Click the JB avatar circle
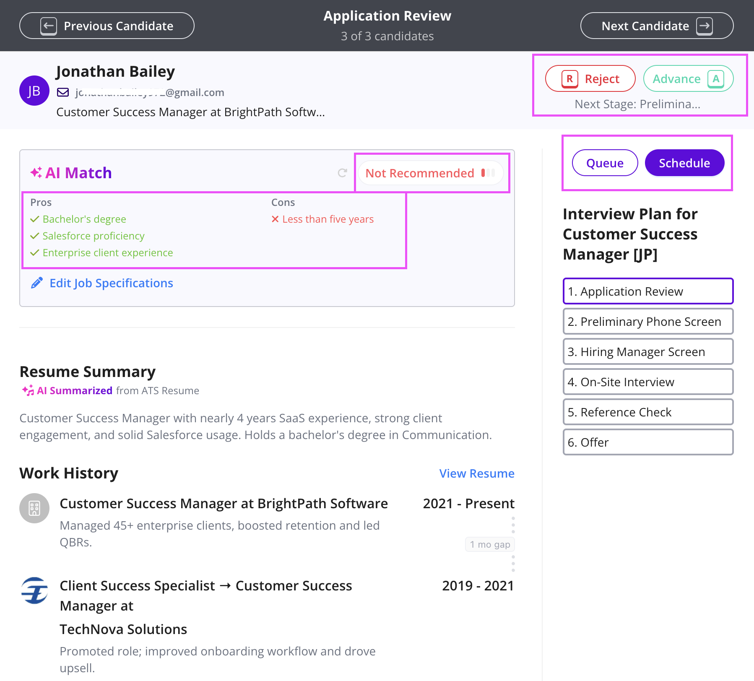The image size is (754, 681). point(34,91)
